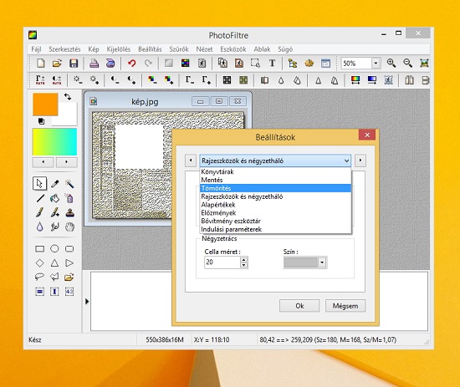Show previous color palette with left arrow
This screenshot has width=460, height=387.
(43, 162)
